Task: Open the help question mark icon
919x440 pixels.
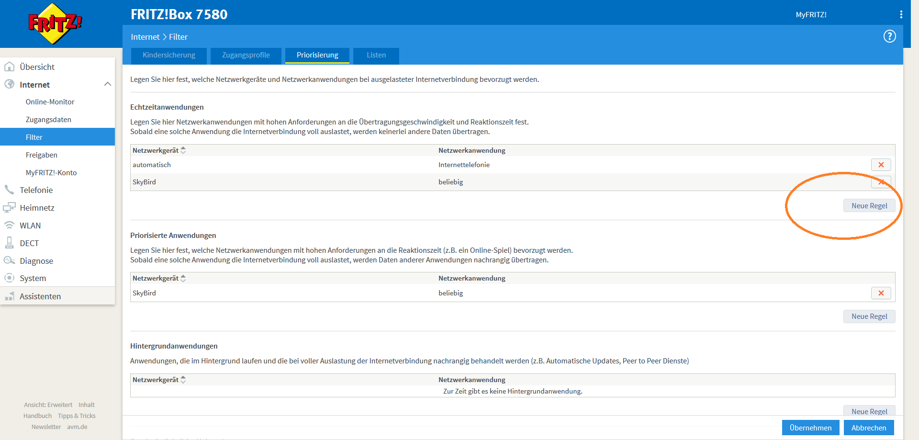Action: point(889,36)
